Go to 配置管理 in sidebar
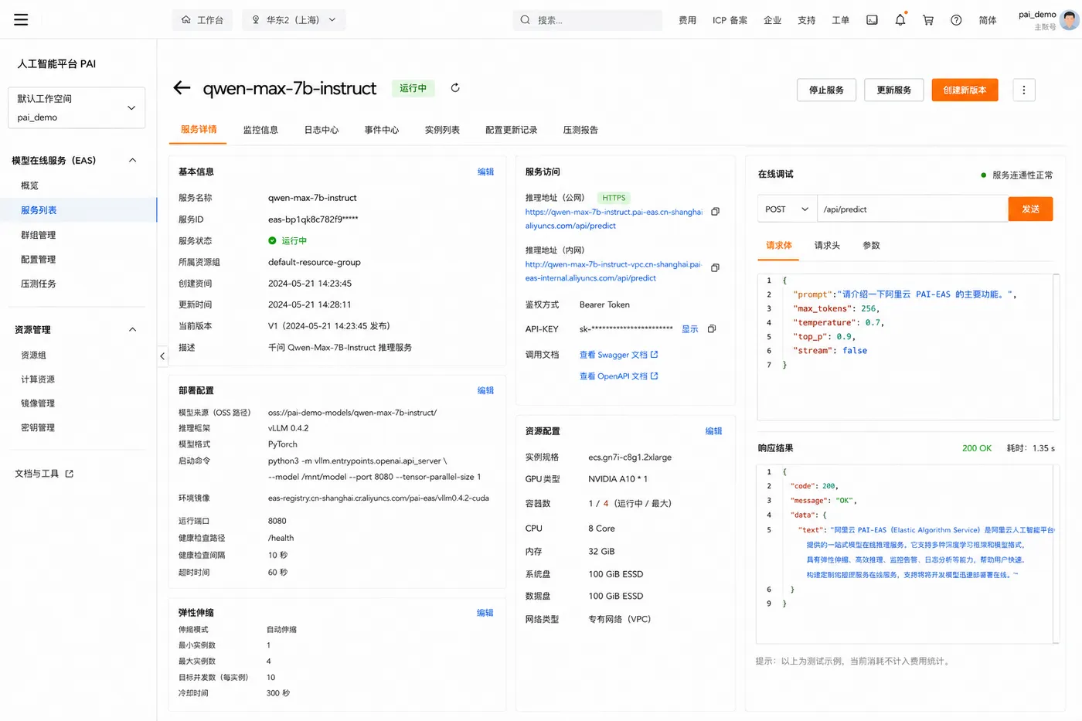Image resolution: width=1082 pixels, height=721 pixels. [x=38, y=260]
